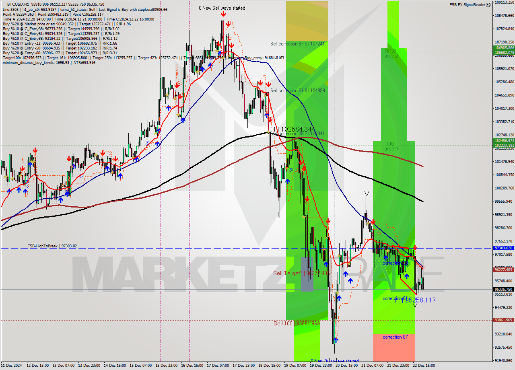Click the 106905.866 green price tag
Viewport: 515px width, 370px height.
(x=504, y=48)
